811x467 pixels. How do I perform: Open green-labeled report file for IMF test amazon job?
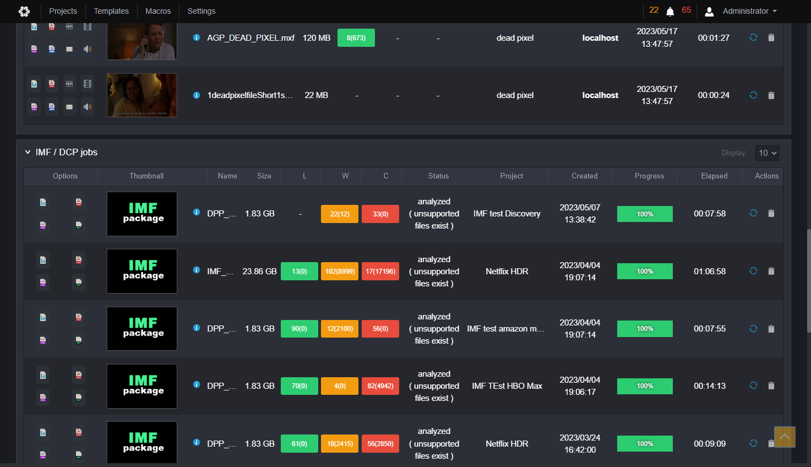pyautogui.click(x=79, y=340)
